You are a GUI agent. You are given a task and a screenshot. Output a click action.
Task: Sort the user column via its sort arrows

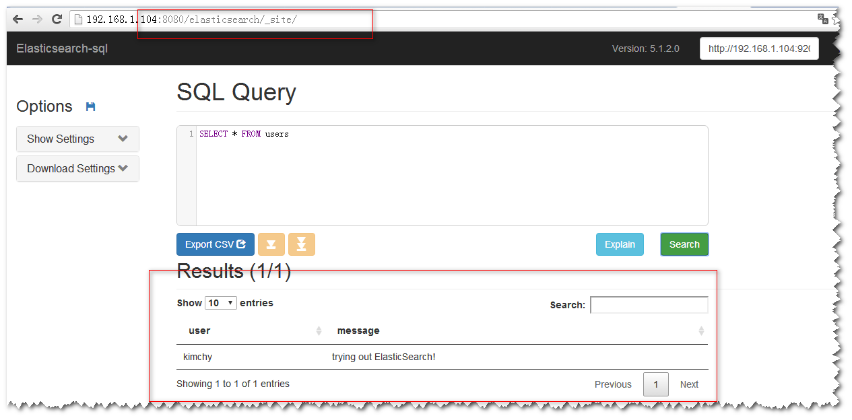319,330
